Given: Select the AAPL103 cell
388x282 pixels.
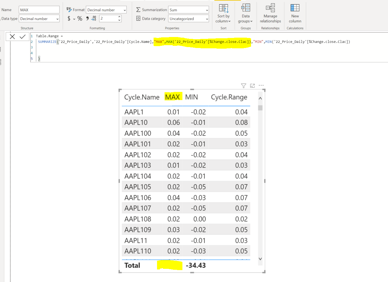Looking at the screenshot, I should (138, 165).
